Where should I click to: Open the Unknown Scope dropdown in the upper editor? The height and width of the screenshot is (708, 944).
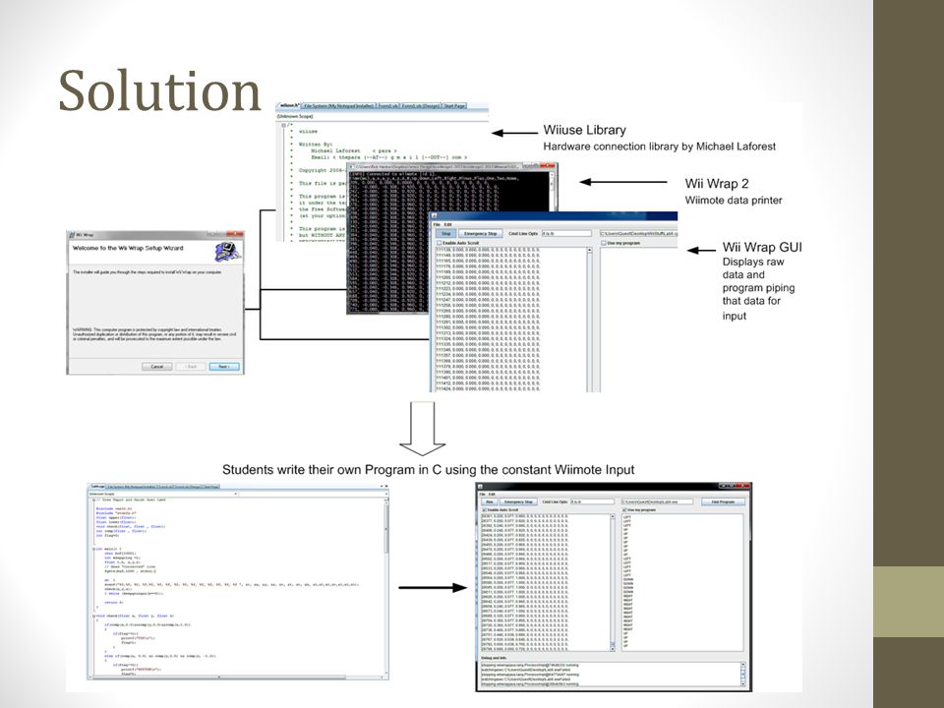click(383, 116)
